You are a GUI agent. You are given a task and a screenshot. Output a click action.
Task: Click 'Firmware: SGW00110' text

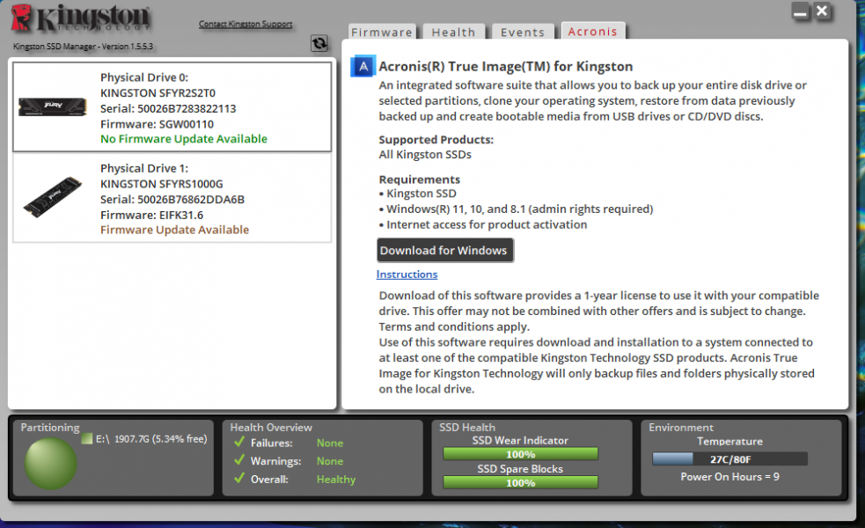coord(157,124)
